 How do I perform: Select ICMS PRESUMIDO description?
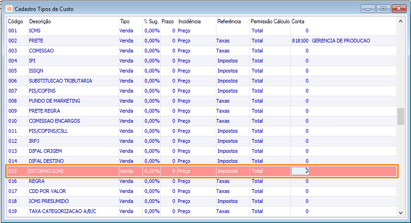[49, 201]
